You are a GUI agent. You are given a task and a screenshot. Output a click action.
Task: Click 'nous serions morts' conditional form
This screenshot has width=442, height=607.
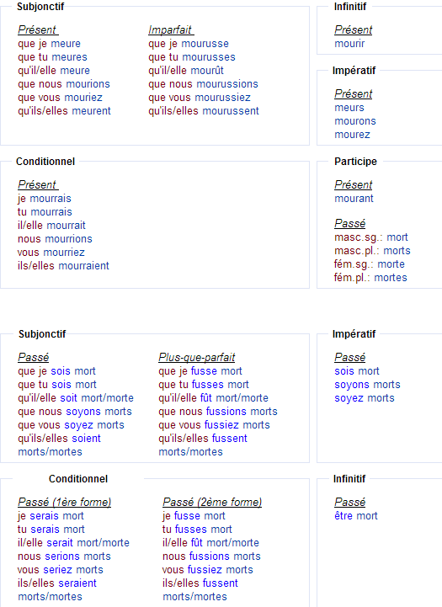[64, 556]
